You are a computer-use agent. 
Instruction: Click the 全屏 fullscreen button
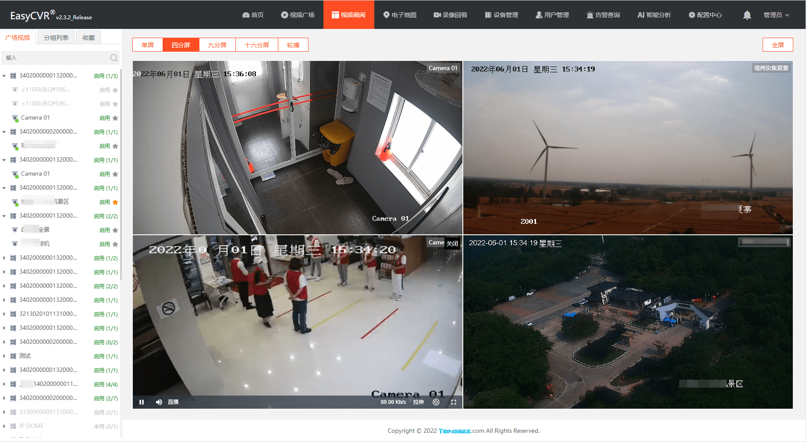tap(778, 44)
